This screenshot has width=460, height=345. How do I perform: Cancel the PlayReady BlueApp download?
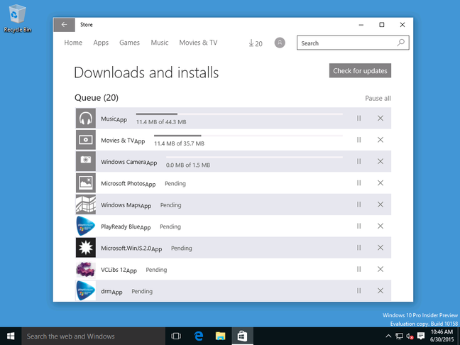point(380,226)
